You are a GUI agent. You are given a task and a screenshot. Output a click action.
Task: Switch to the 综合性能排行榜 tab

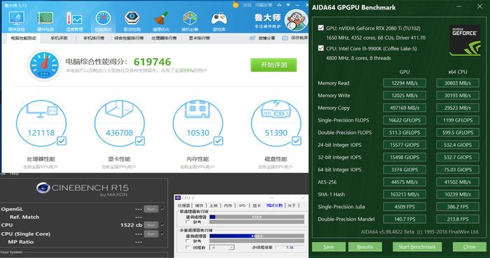129,38
